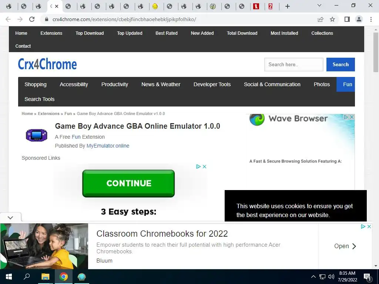The height and width of the screenshot is (284, 379).
Task: Close the Wave Browser ad with its X
Action: coord(352,117)
